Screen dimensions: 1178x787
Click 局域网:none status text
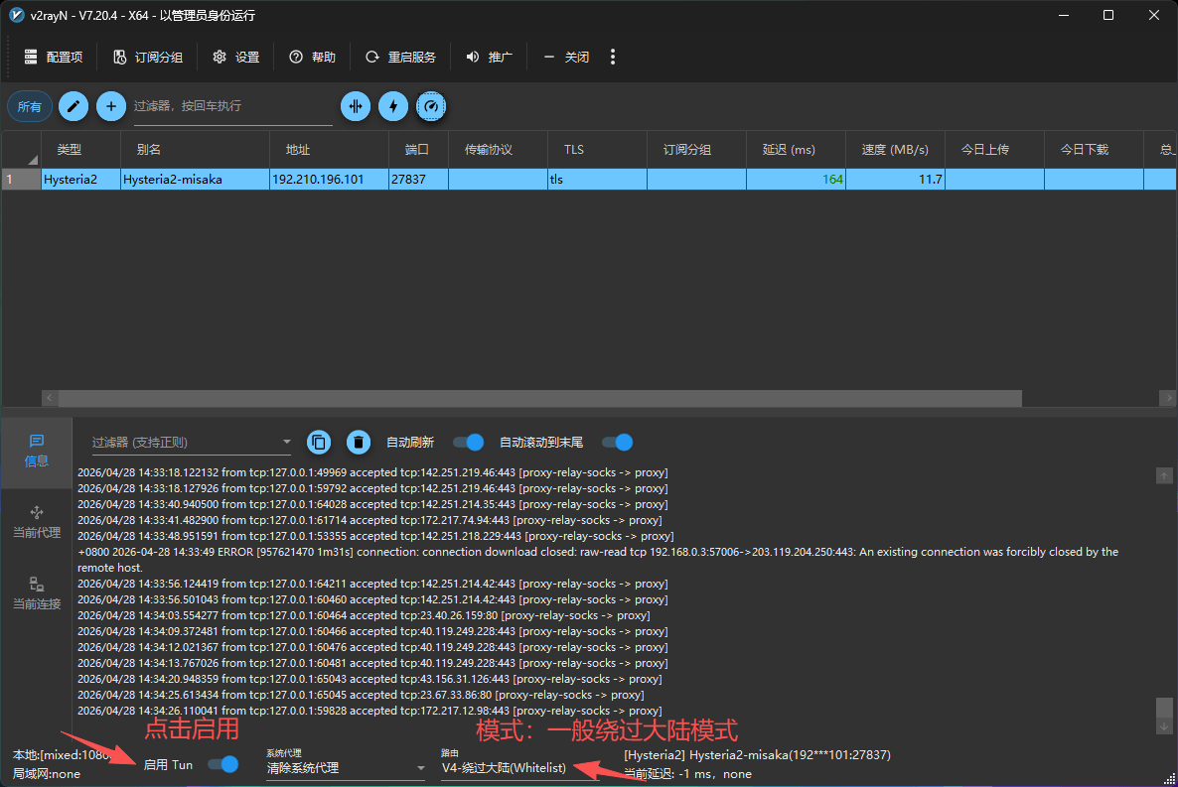coord(46,773)
